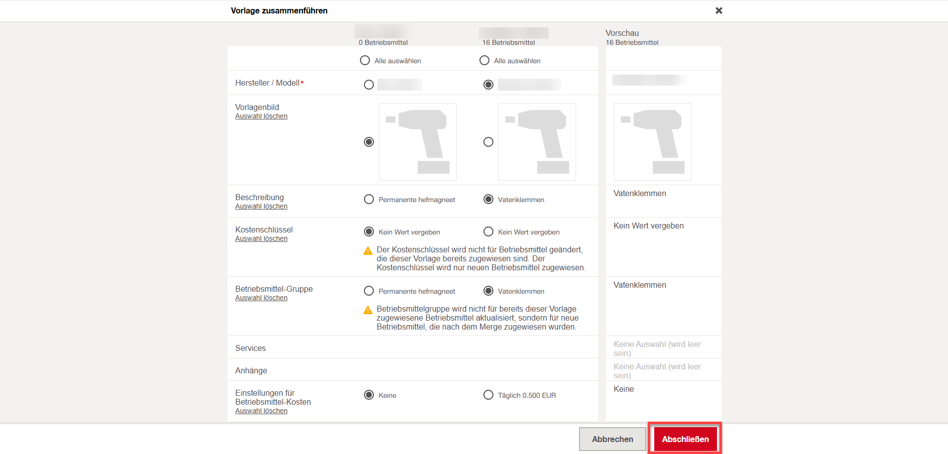Viewport: 948px width, 454px height.
Task: Close the Vorlage zusammenführen dialog
Action: (x=718, y=10)
